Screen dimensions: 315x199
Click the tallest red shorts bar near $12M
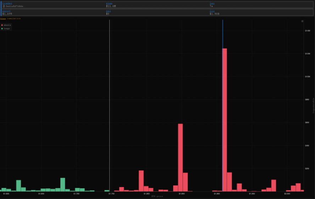(225, 120)
